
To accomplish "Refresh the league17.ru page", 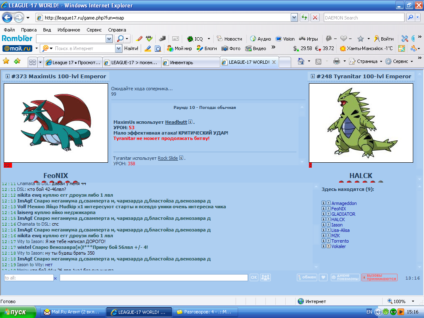I will (304, 18).
